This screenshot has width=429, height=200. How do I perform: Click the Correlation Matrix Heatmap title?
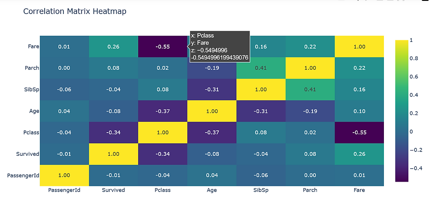pos(74,11)
